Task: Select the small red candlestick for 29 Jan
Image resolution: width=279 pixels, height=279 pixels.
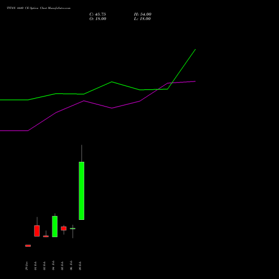Action: coord(28,246)
